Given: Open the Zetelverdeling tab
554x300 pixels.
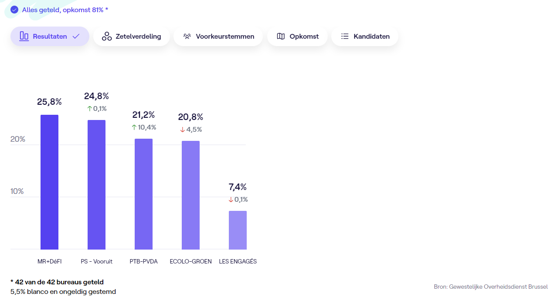Looking at the screenshot, I should click(x=138, y=37).
